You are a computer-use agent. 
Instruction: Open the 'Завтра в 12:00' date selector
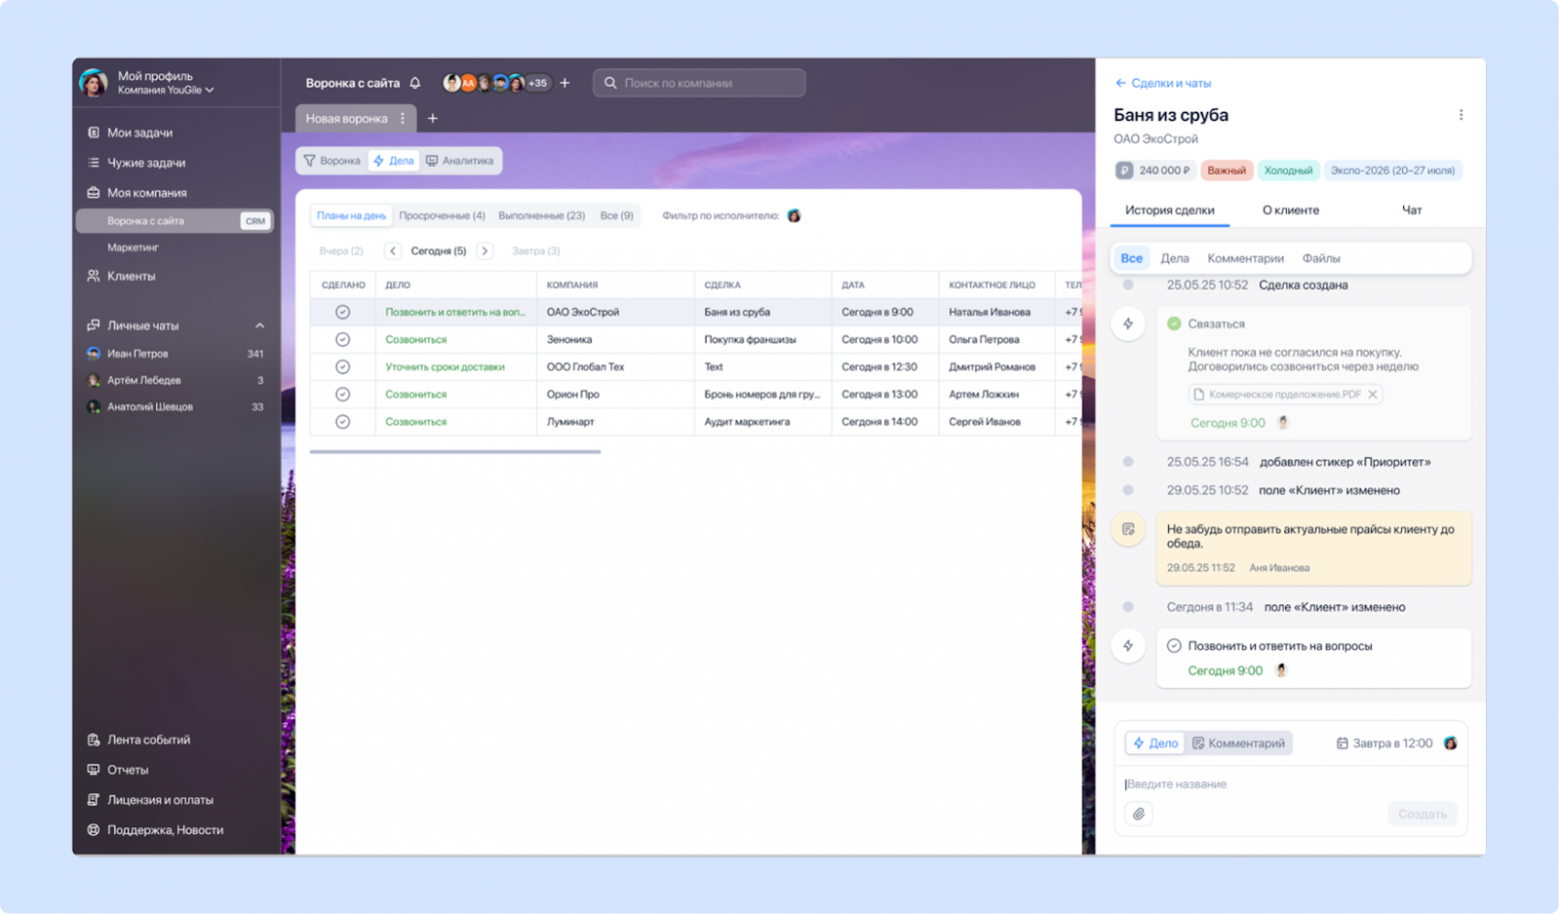tap(1387, 742)
